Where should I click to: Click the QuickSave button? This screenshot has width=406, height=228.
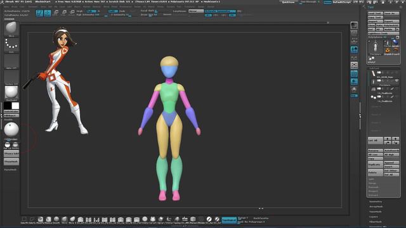click(x=288, y=2)
